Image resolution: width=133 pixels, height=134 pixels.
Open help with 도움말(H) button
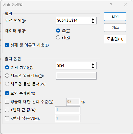(x=115, y=39)
